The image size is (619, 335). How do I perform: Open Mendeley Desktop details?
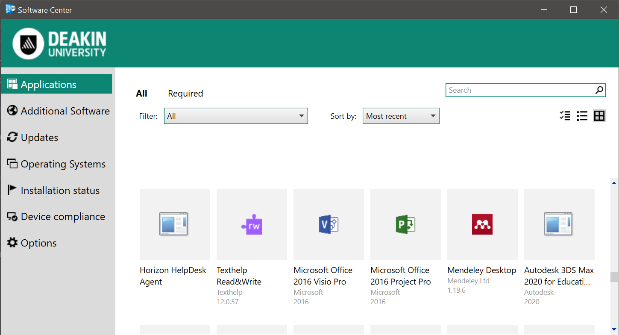coord(482,224)
